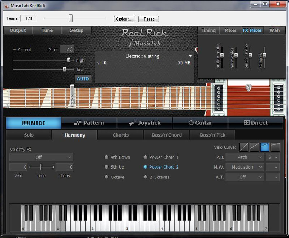Select the second Velo Curve icon

pyautogui.click(x=254, y=147)
